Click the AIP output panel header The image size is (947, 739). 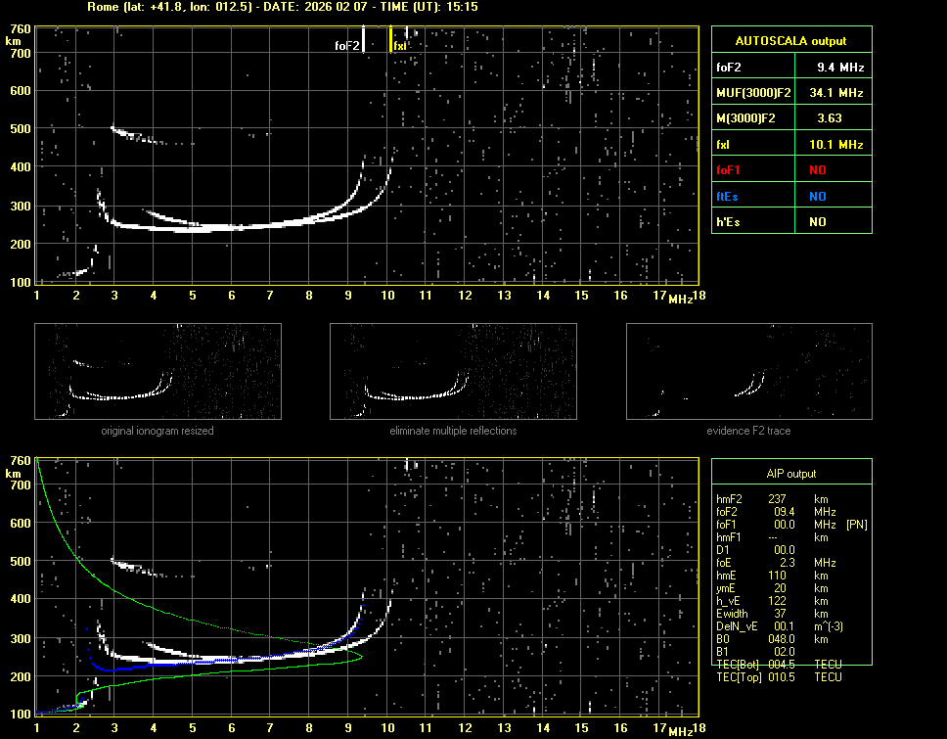click(791, 474)
